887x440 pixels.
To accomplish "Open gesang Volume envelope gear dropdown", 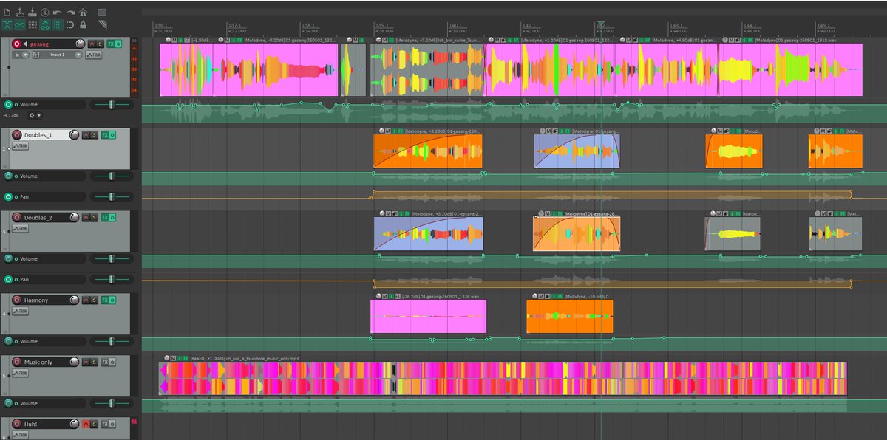I will tap(35, 115).
